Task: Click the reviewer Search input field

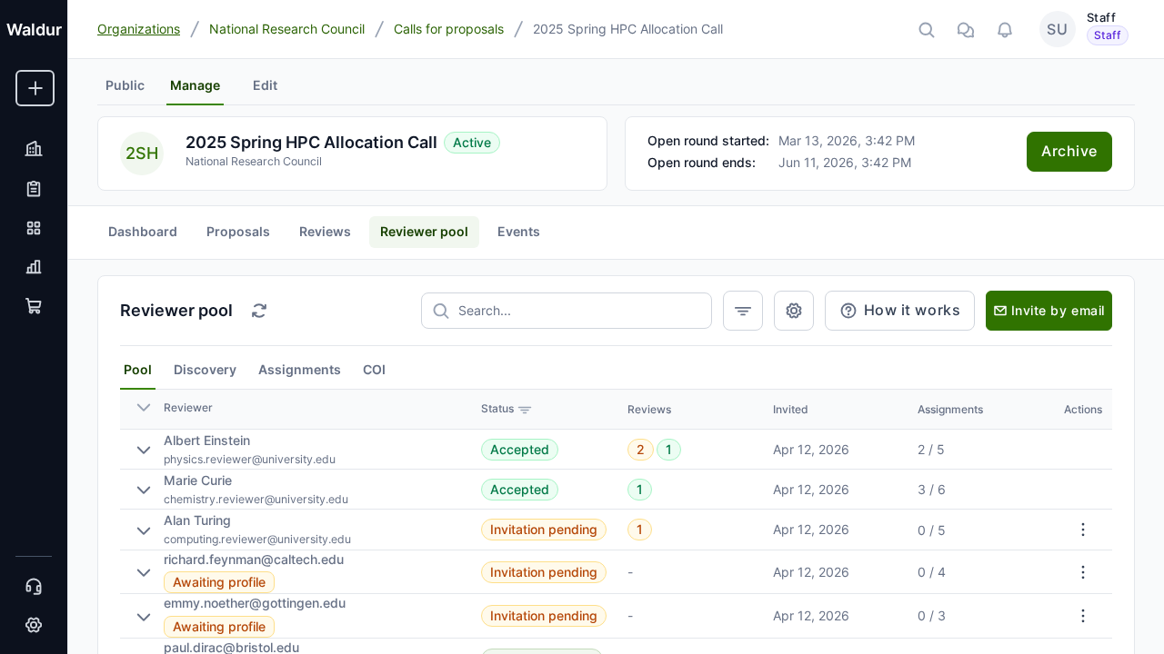Action: pyautogui.click(x=577, y=311)
